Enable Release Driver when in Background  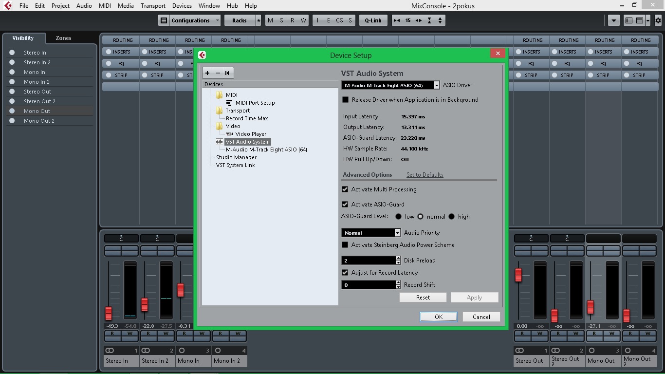click(346, 100)
